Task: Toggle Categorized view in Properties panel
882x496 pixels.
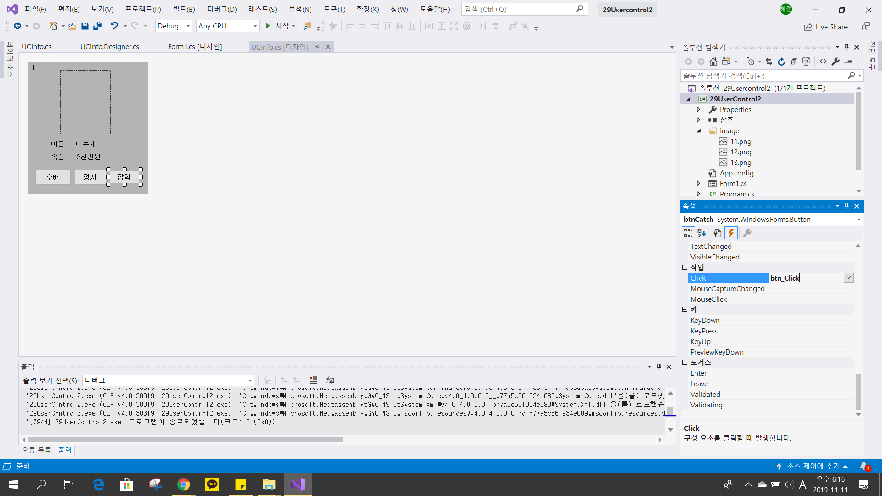Action: (x=688, y=233)
